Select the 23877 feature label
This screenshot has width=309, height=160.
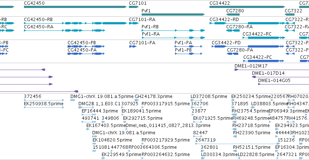(199, 111)
